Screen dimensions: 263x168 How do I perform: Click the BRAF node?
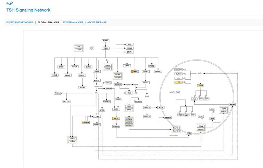coord(129,109)
